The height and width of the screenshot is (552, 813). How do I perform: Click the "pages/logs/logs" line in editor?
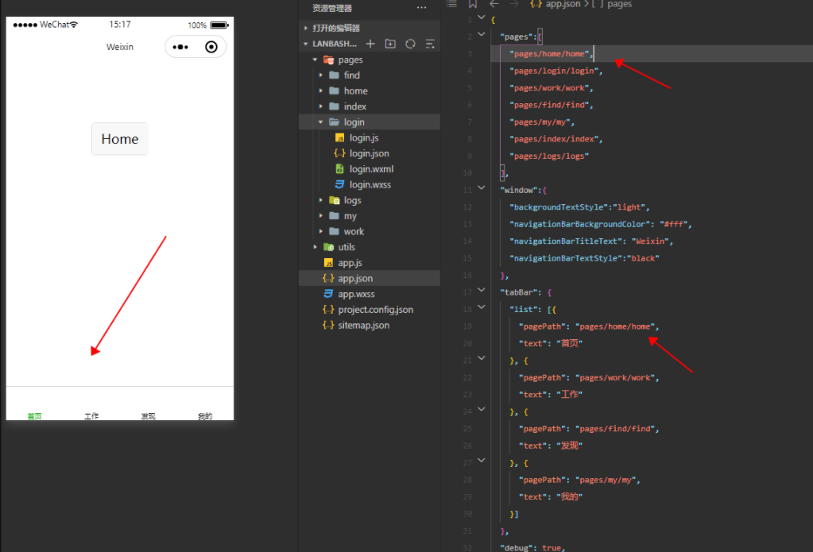coord(549,156)
